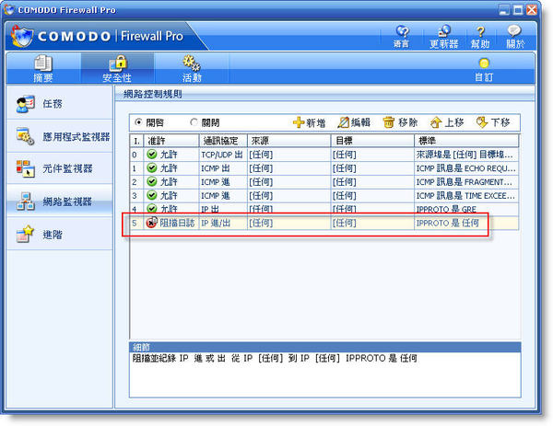The image size is (553, 426).
Task: Click the 網路控制規則 panel title
Action: coord(153,94)
